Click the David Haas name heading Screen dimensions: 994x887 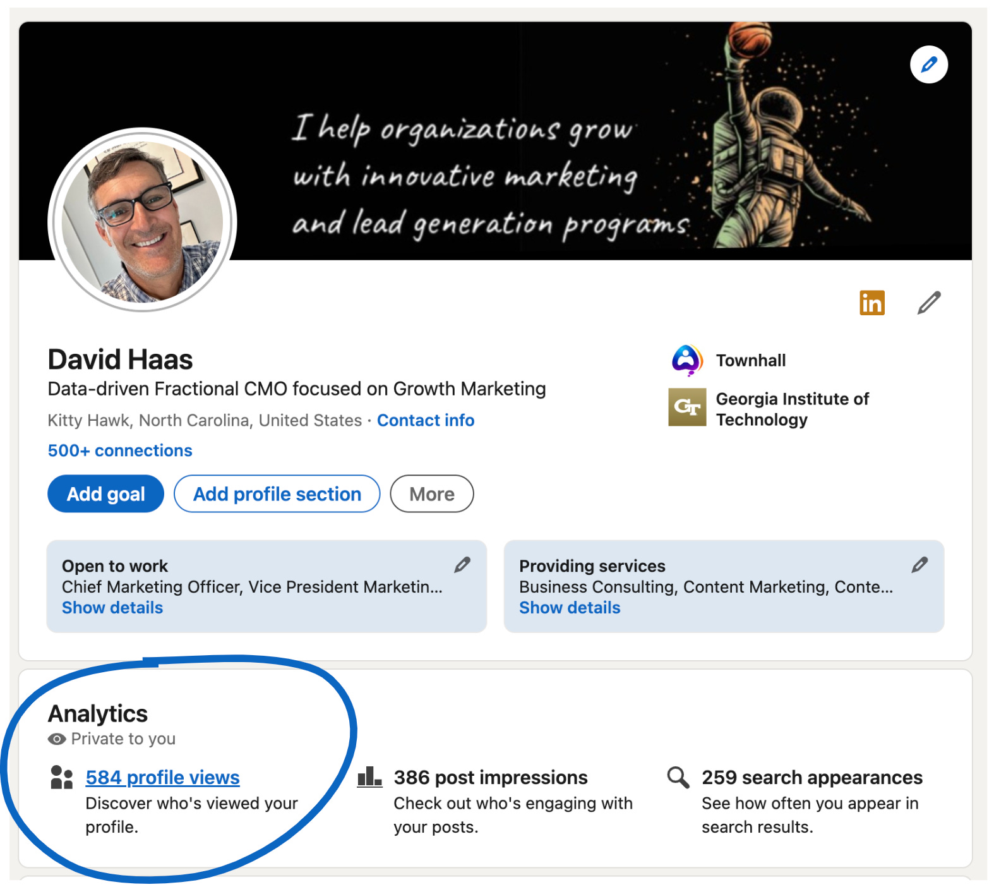point(121,359)
